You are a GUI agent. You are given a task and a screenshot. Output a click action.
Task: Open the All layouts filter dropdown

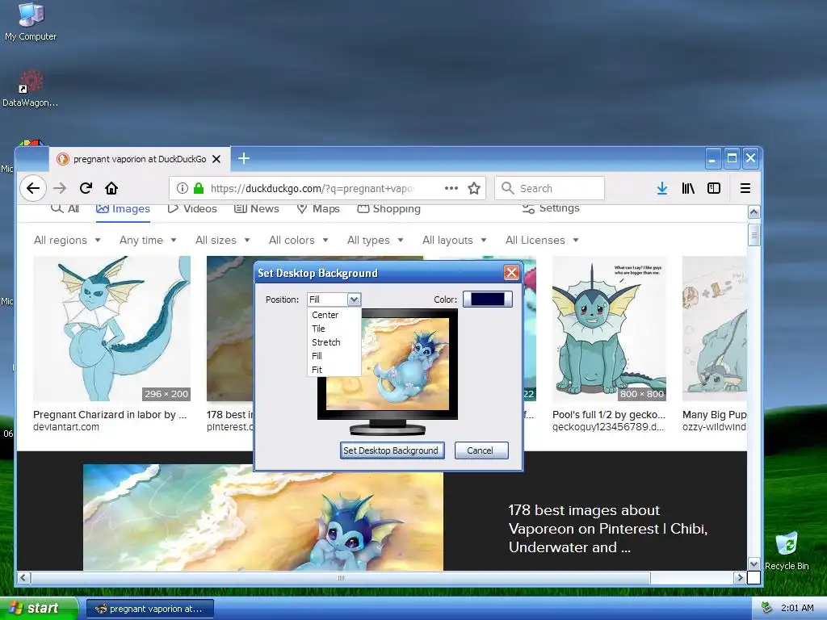[454, 240]
